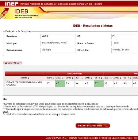Click the IDEB - Resultados e Metas heading
The height and width of the screenshot is (140, 138).
[93, 26]
